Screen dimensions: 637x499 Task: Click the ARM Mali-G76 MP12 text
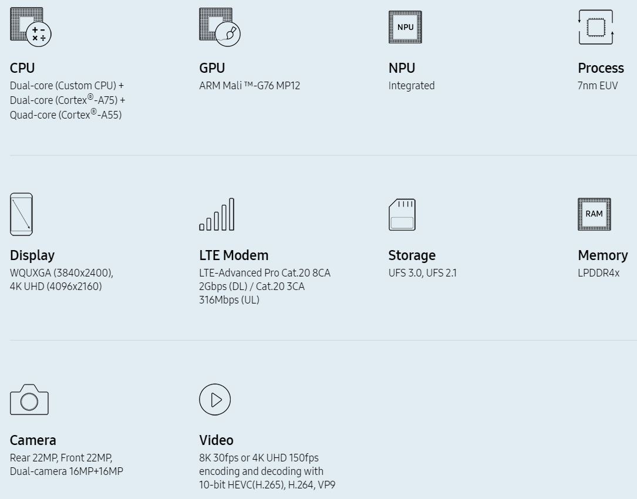(x=250, y=86)
